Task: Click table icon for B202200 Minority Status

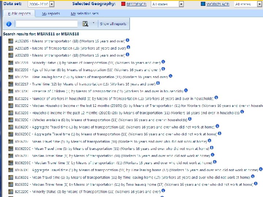Action: click(x=11, y=192)
